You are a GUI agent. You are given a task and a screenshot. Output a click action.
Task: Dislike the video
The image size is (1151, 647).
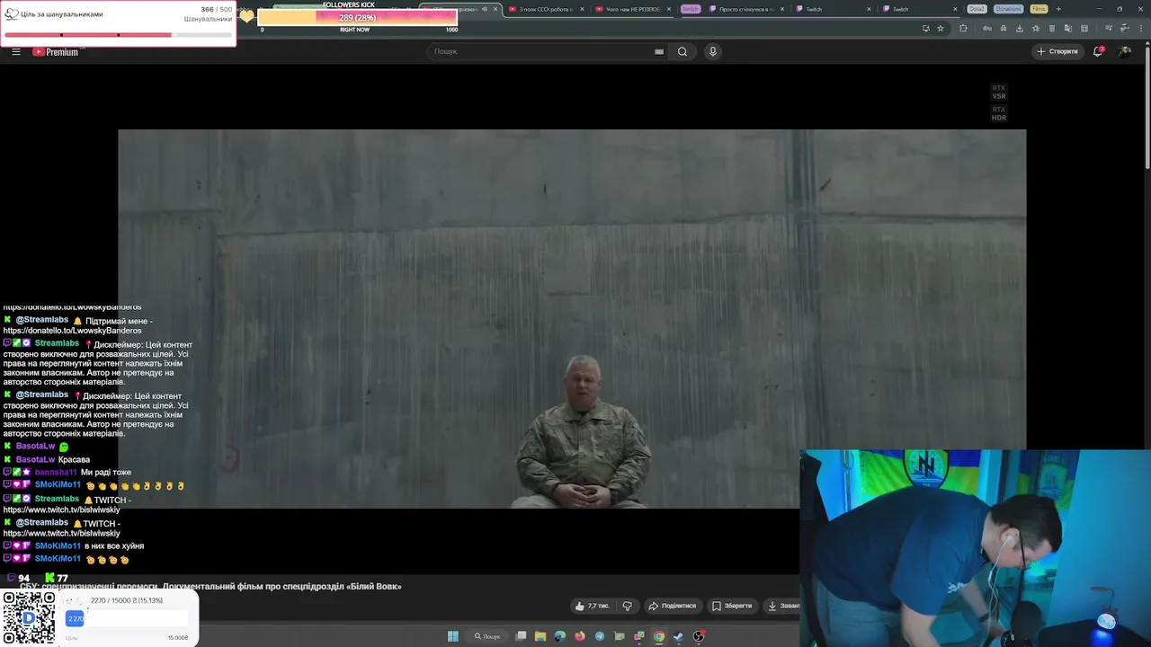(628, 606)
